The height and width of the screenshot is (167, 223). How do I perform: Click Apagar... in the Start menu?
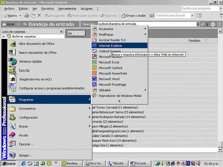(x=26, y=155)
